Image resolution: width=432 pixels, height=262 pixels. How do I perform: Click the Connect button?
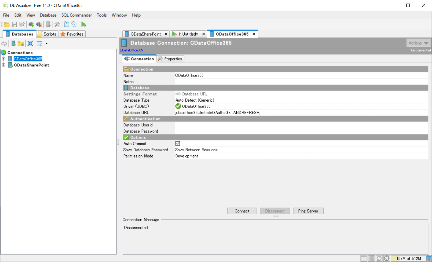click(242, 211)
